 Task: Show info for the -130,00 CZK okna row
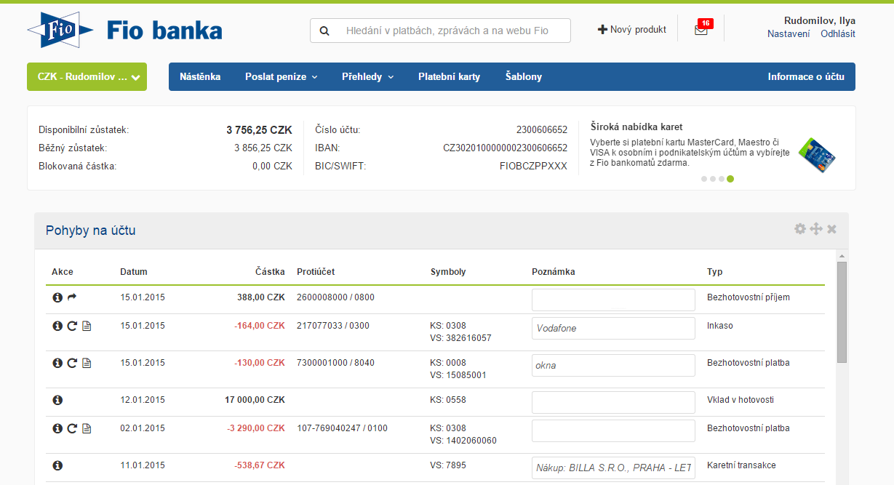click(57, 363)
